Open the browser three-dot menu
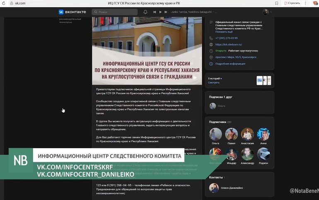The height and width of the screenshot is (200, 319). [305, 3]
